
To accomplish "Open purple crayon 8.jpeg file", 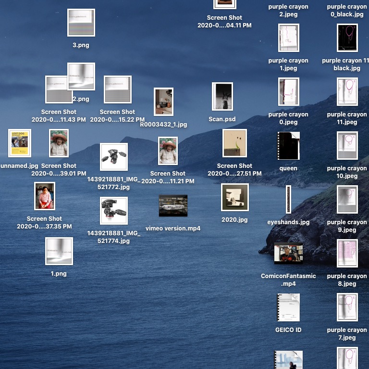I will [x=347, y=254].
